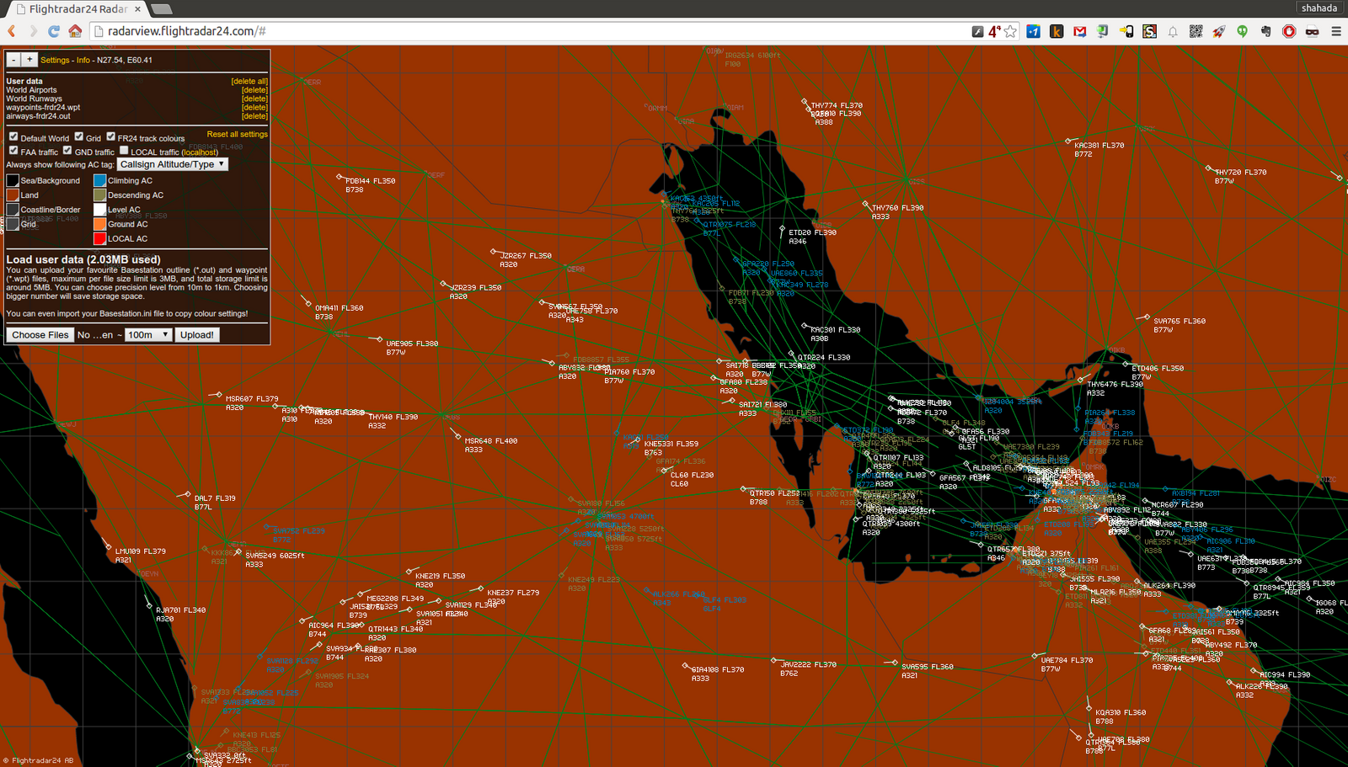Open the notifications bell icon
This screenshot has width=1348, height=767.
coord(1173,31)
